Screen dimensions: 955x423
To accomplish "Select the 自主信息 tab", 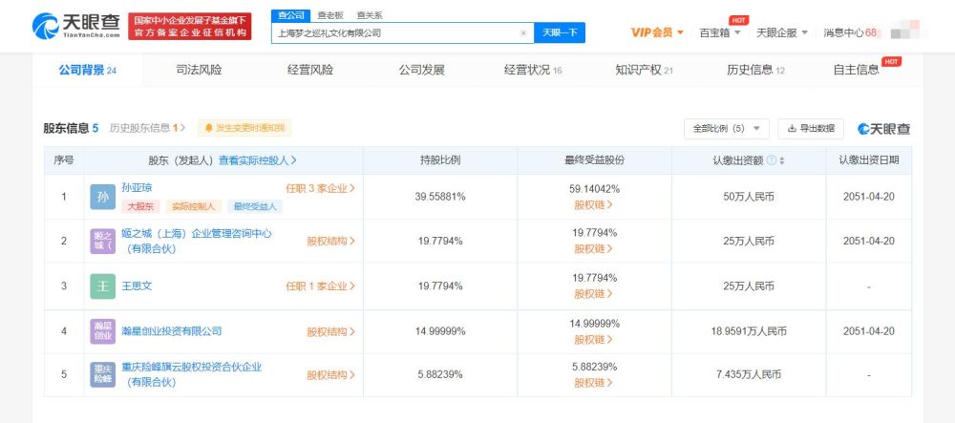I will coord(856,70).
